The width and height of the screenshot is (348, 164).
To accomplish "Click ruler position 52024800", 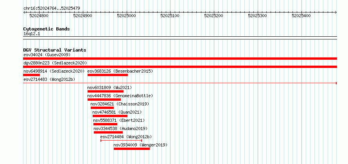I will click(x=39, y=16).
